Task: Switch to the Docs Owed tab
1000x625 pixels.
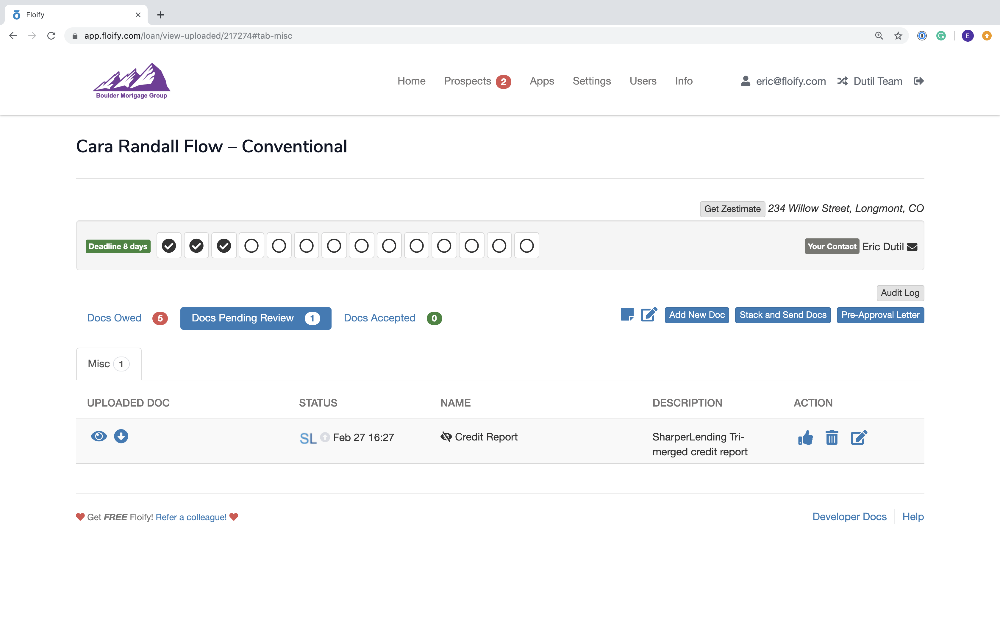Action: (115, 318)
